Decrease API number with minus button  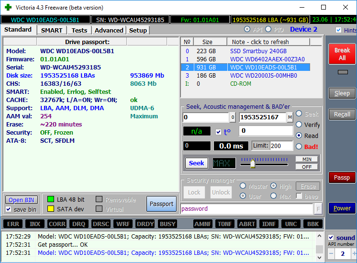click(x=331, y=253)
